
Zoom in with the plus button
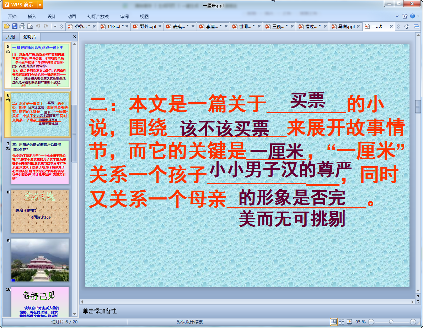[x=413, y=322]
